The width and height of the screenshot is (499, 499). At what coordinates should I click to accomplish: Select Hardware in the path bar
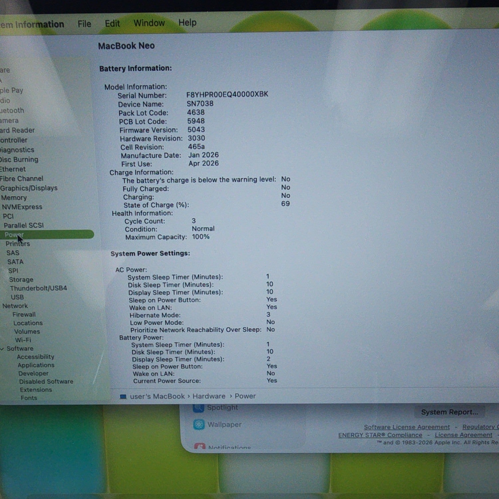(209, 396)
